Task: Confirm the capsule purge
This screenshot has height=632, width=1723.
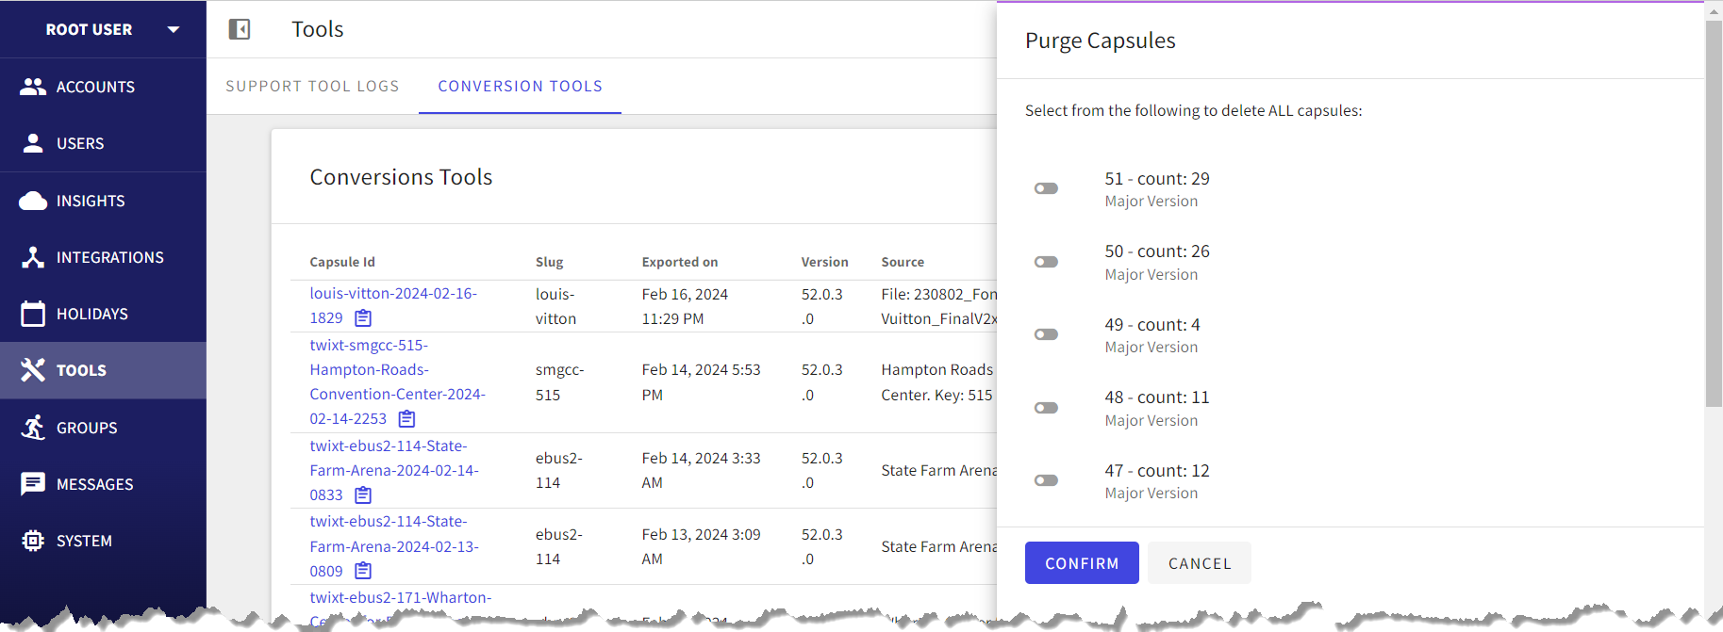Action: click(x=1082, y=563)
